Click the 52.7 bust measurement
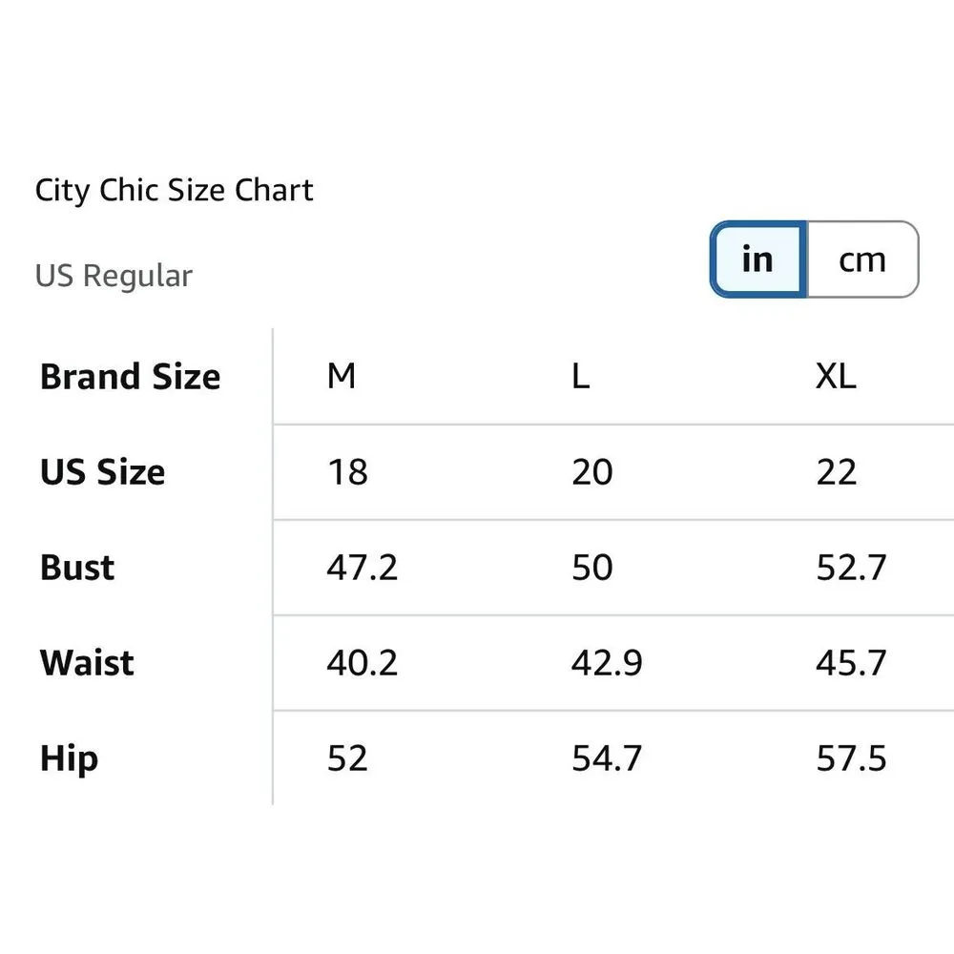The image size is (954, 954). (x=851, y=568)
